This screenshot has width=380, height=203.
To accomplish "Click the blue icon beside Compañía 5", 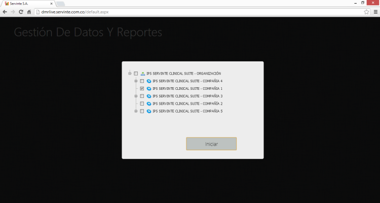I will (149, 111).
